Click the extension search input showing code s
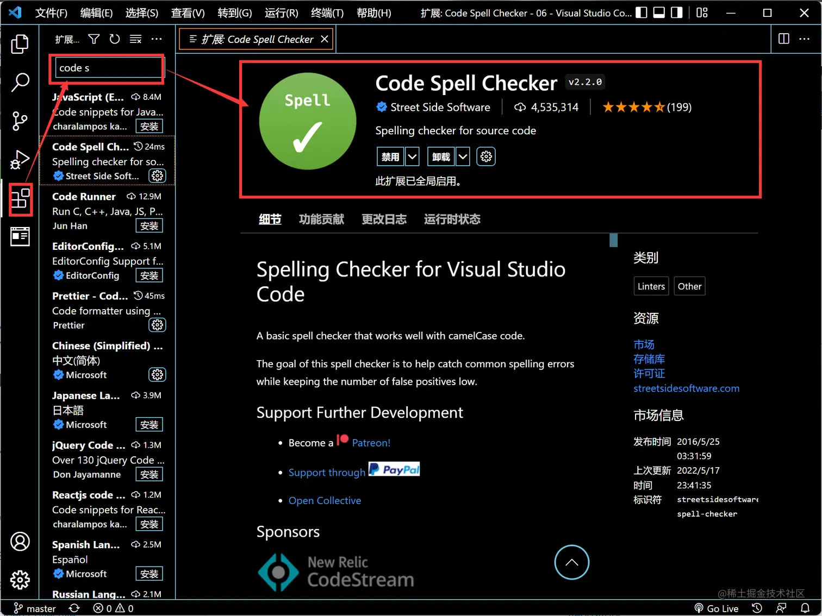The width and height of the screenshot is (822, 616). 107,67
